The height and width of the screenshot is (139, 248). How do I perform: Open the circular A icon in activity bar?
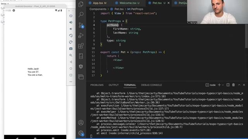click(81, 66)
